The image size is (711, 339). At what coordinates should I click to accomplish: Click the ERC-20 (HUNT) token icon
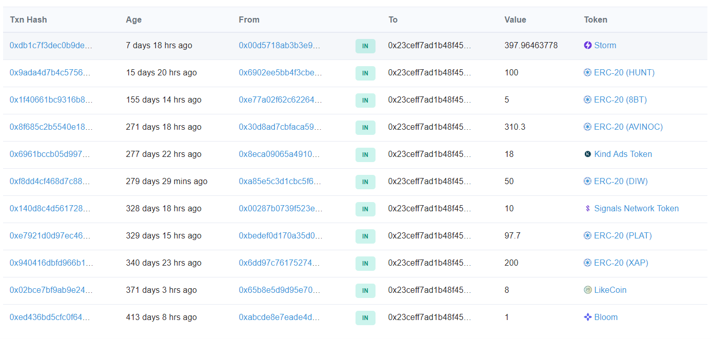pos(588,72)
